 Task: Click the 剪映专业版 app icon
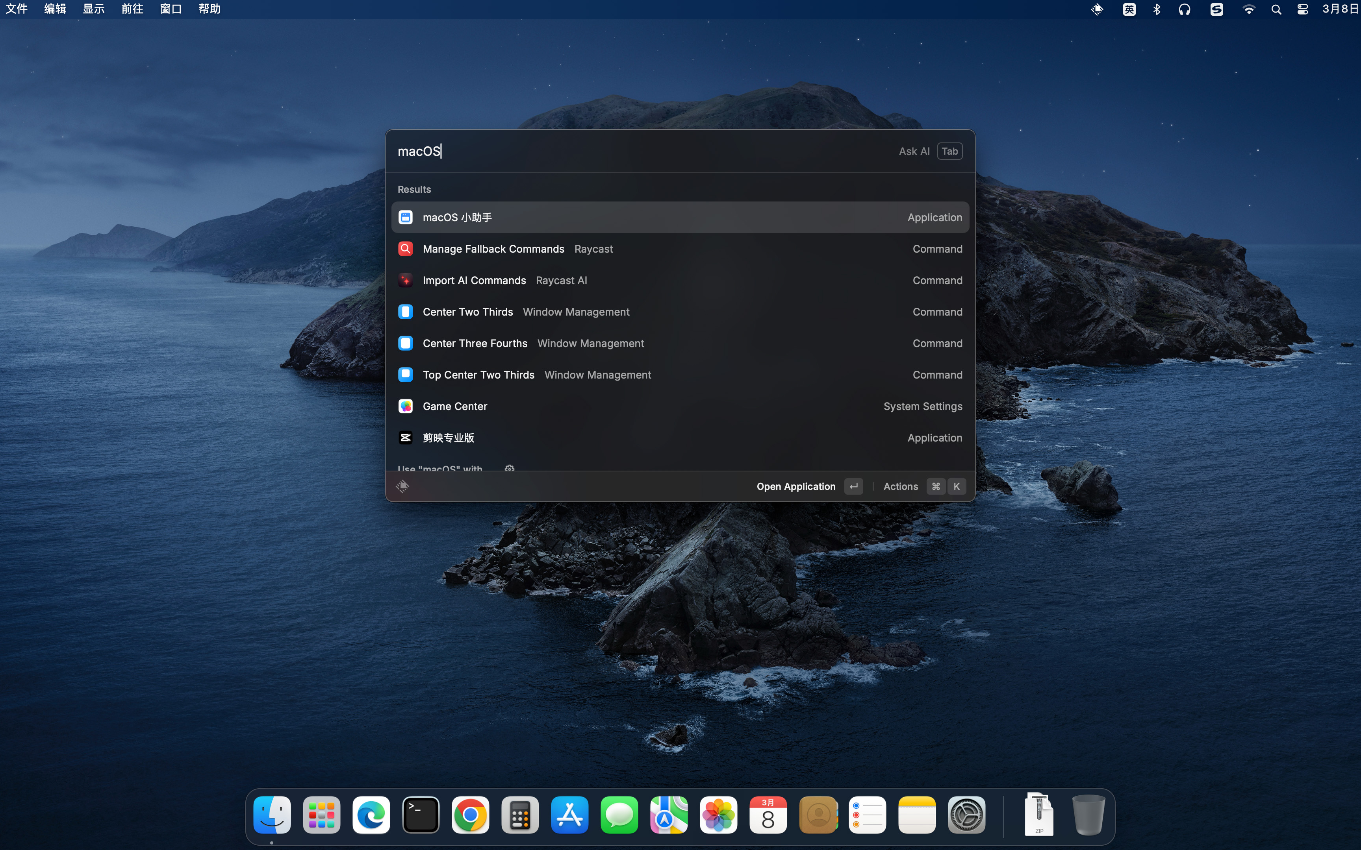[406, 437]
